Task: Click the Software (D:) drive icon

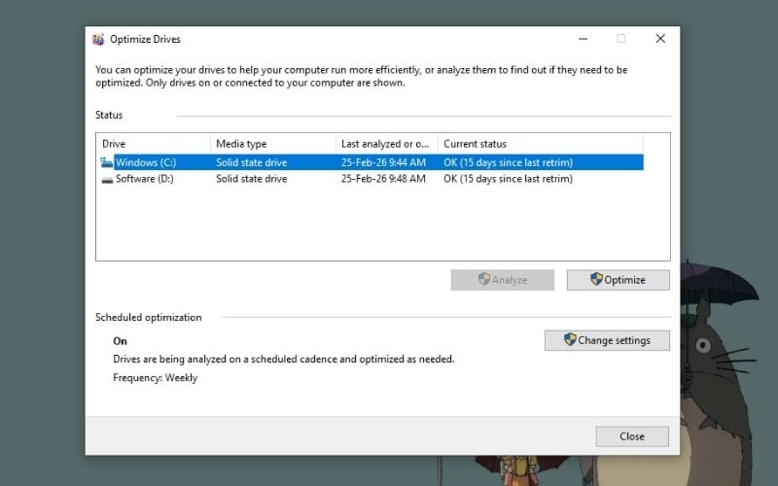Action: pyautogui.click(x=107, y=179)
